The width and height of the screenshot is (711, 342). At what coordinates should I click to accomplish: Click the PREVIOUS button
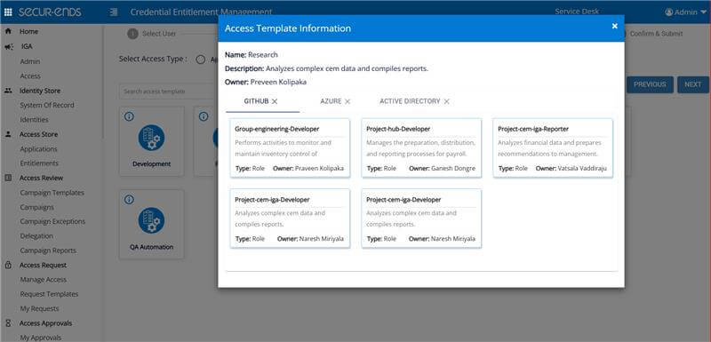(650, 84)
